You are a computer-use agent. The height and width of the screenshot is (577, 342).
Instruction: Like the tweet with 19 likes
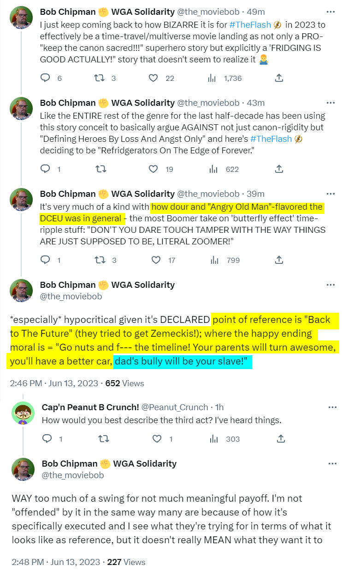tap(153, 169)
